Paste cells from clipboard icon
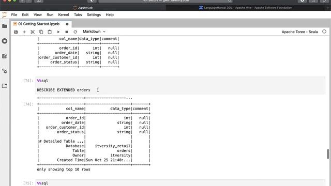This screenshot has width=331, height=186. tap(50, 32)
